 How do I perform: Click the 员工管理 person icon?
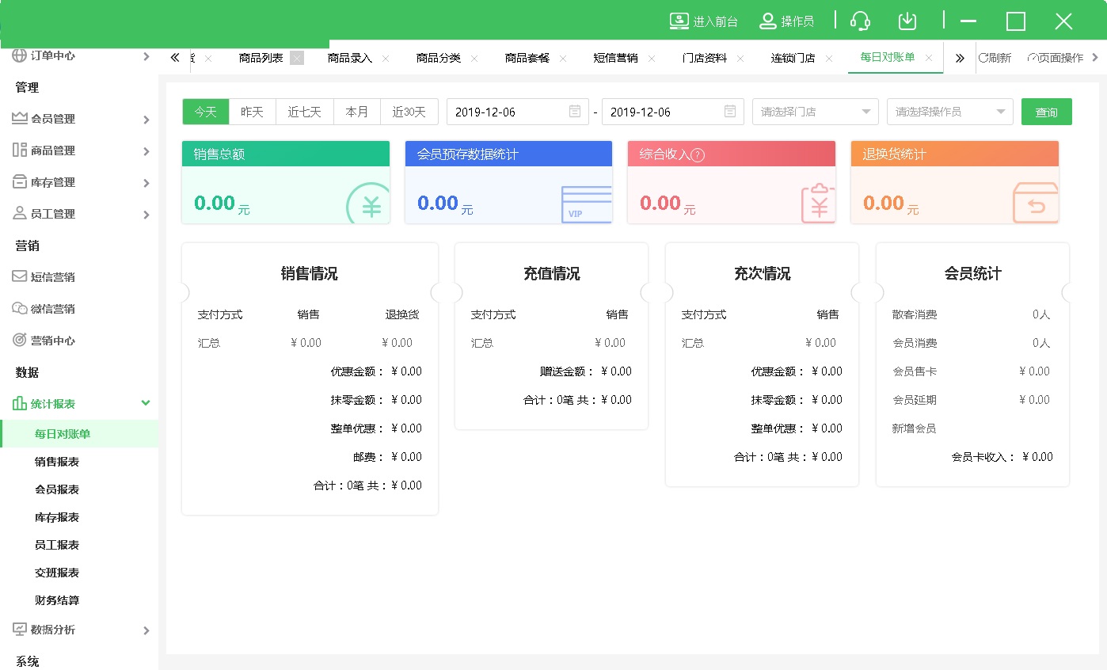(20, 214)
